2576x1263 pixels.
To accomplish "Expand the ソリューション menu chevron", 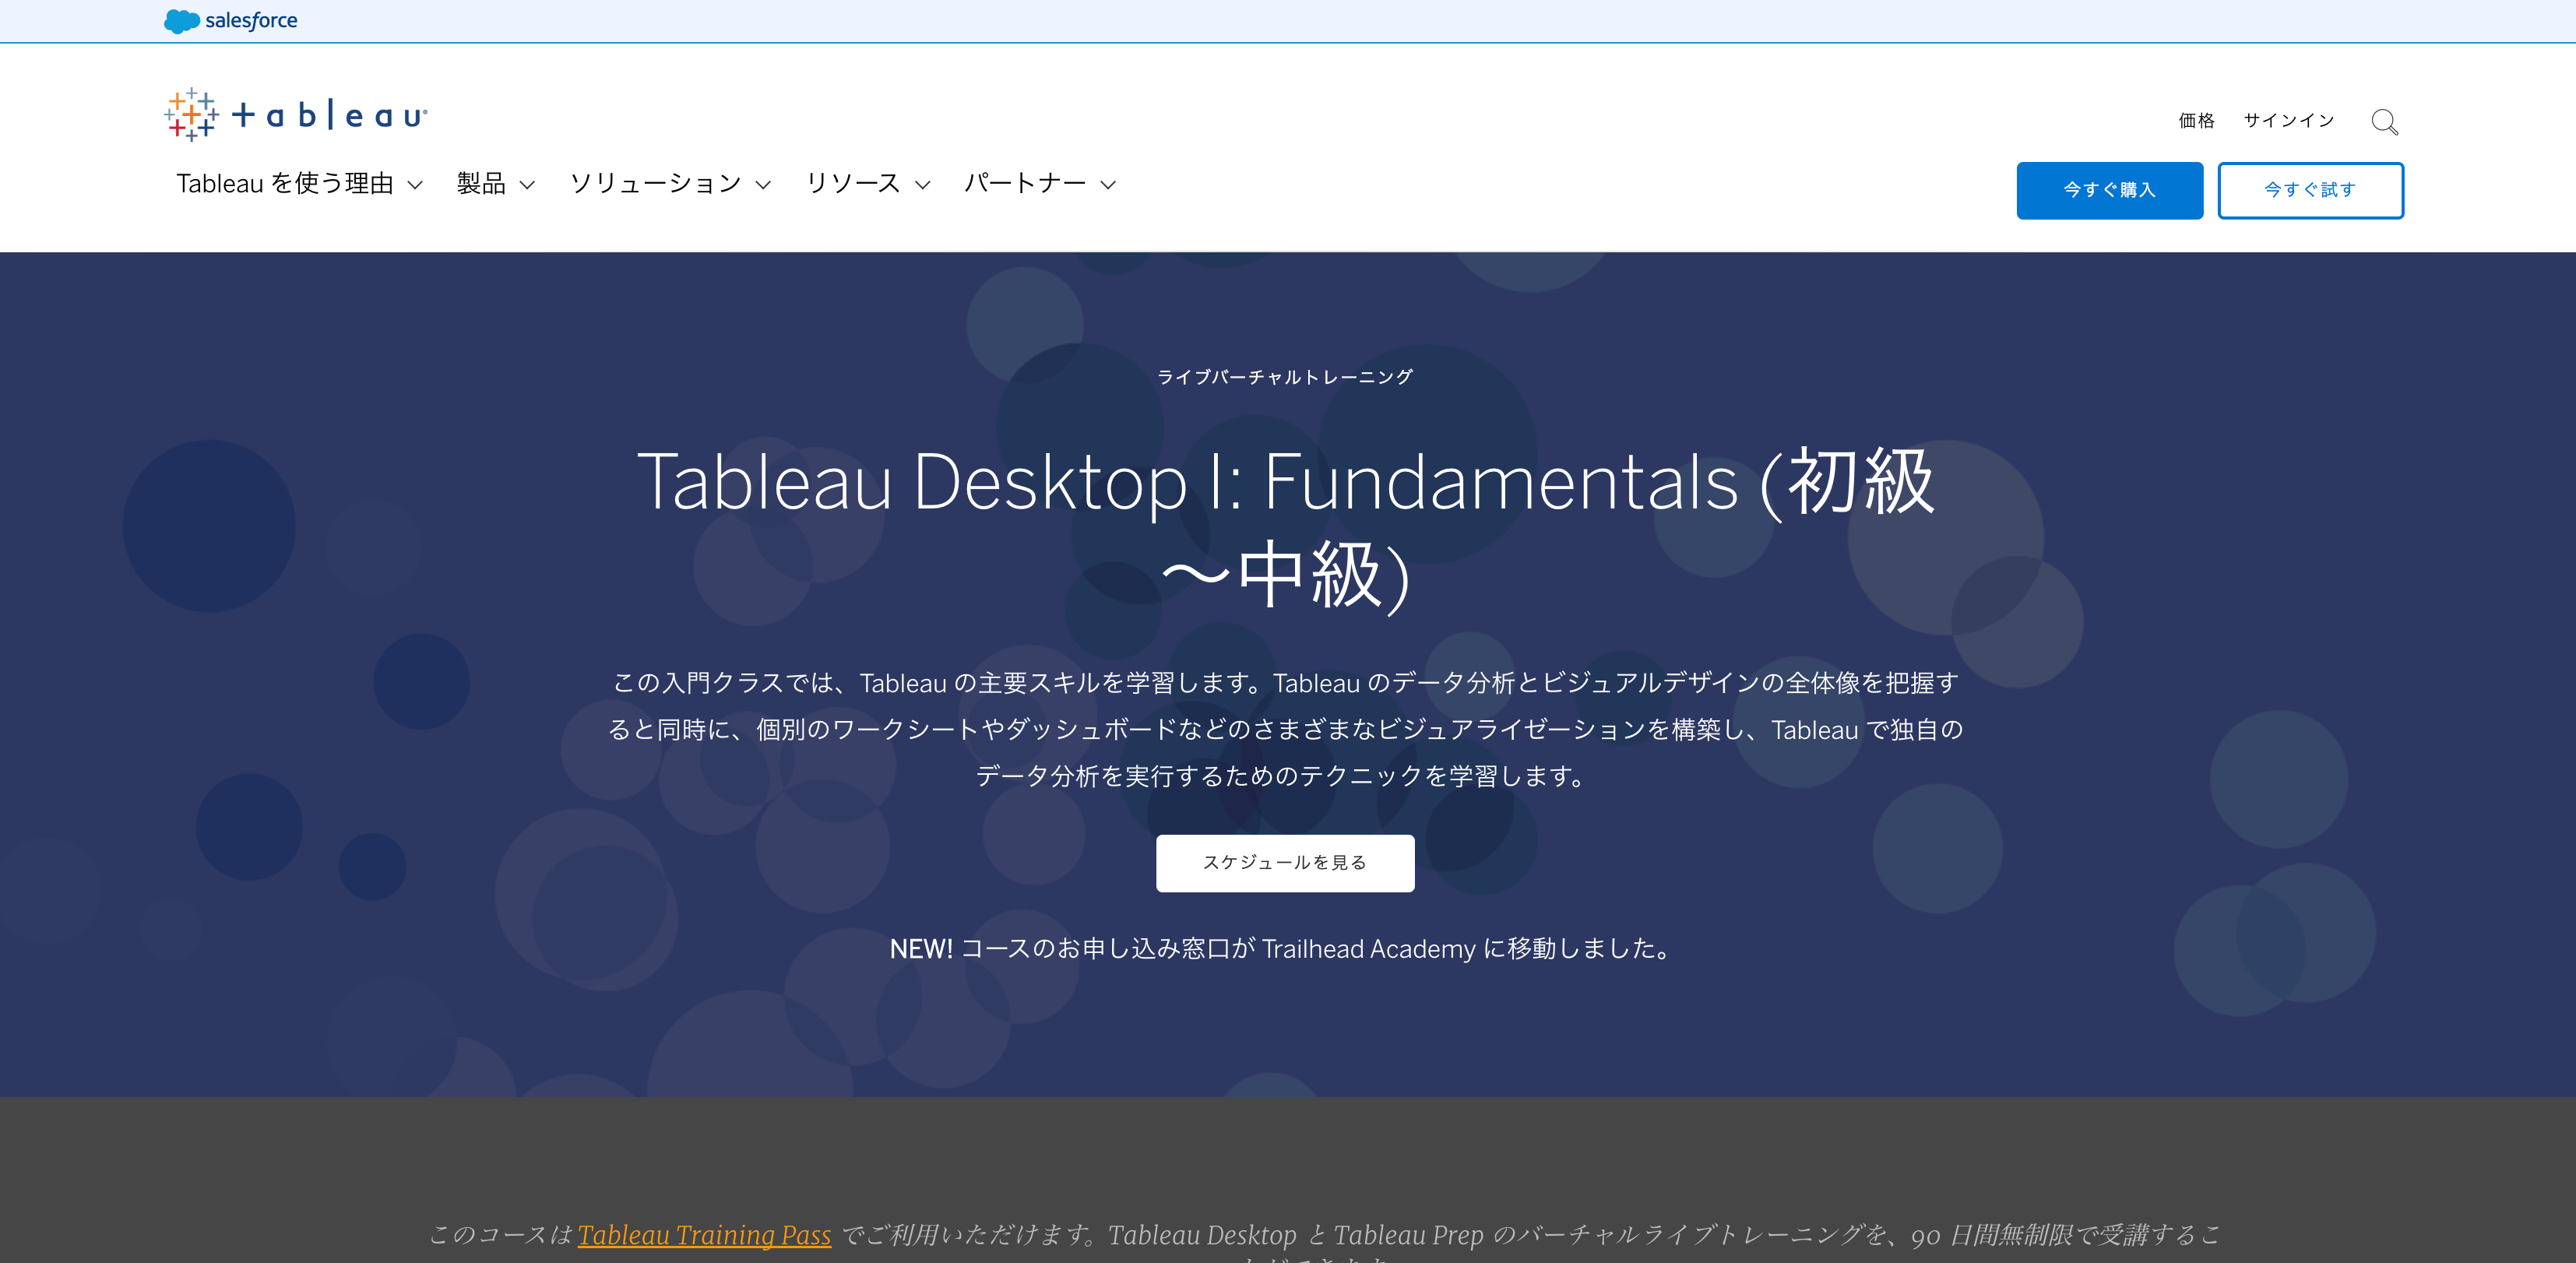I will pos(763,185).
